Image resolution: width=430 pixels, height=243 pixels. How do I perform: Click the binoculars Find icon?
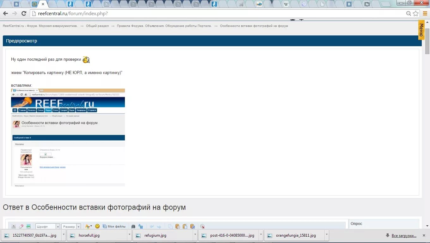(x=133, y=227)
